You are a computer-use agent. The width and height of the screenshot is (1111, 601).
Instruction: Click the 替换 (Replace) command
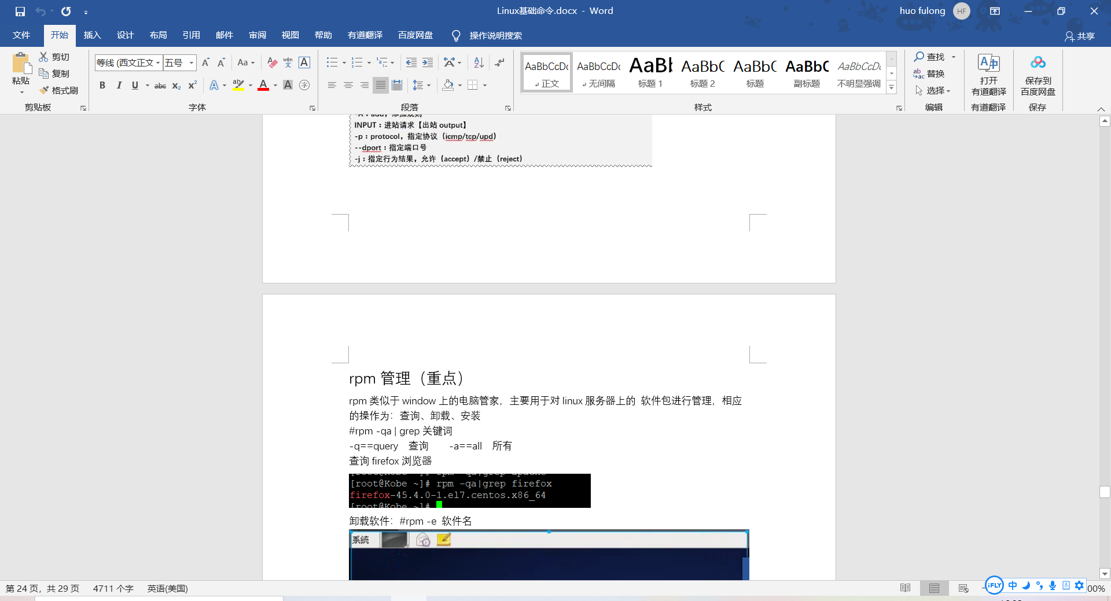coord(934,73)
